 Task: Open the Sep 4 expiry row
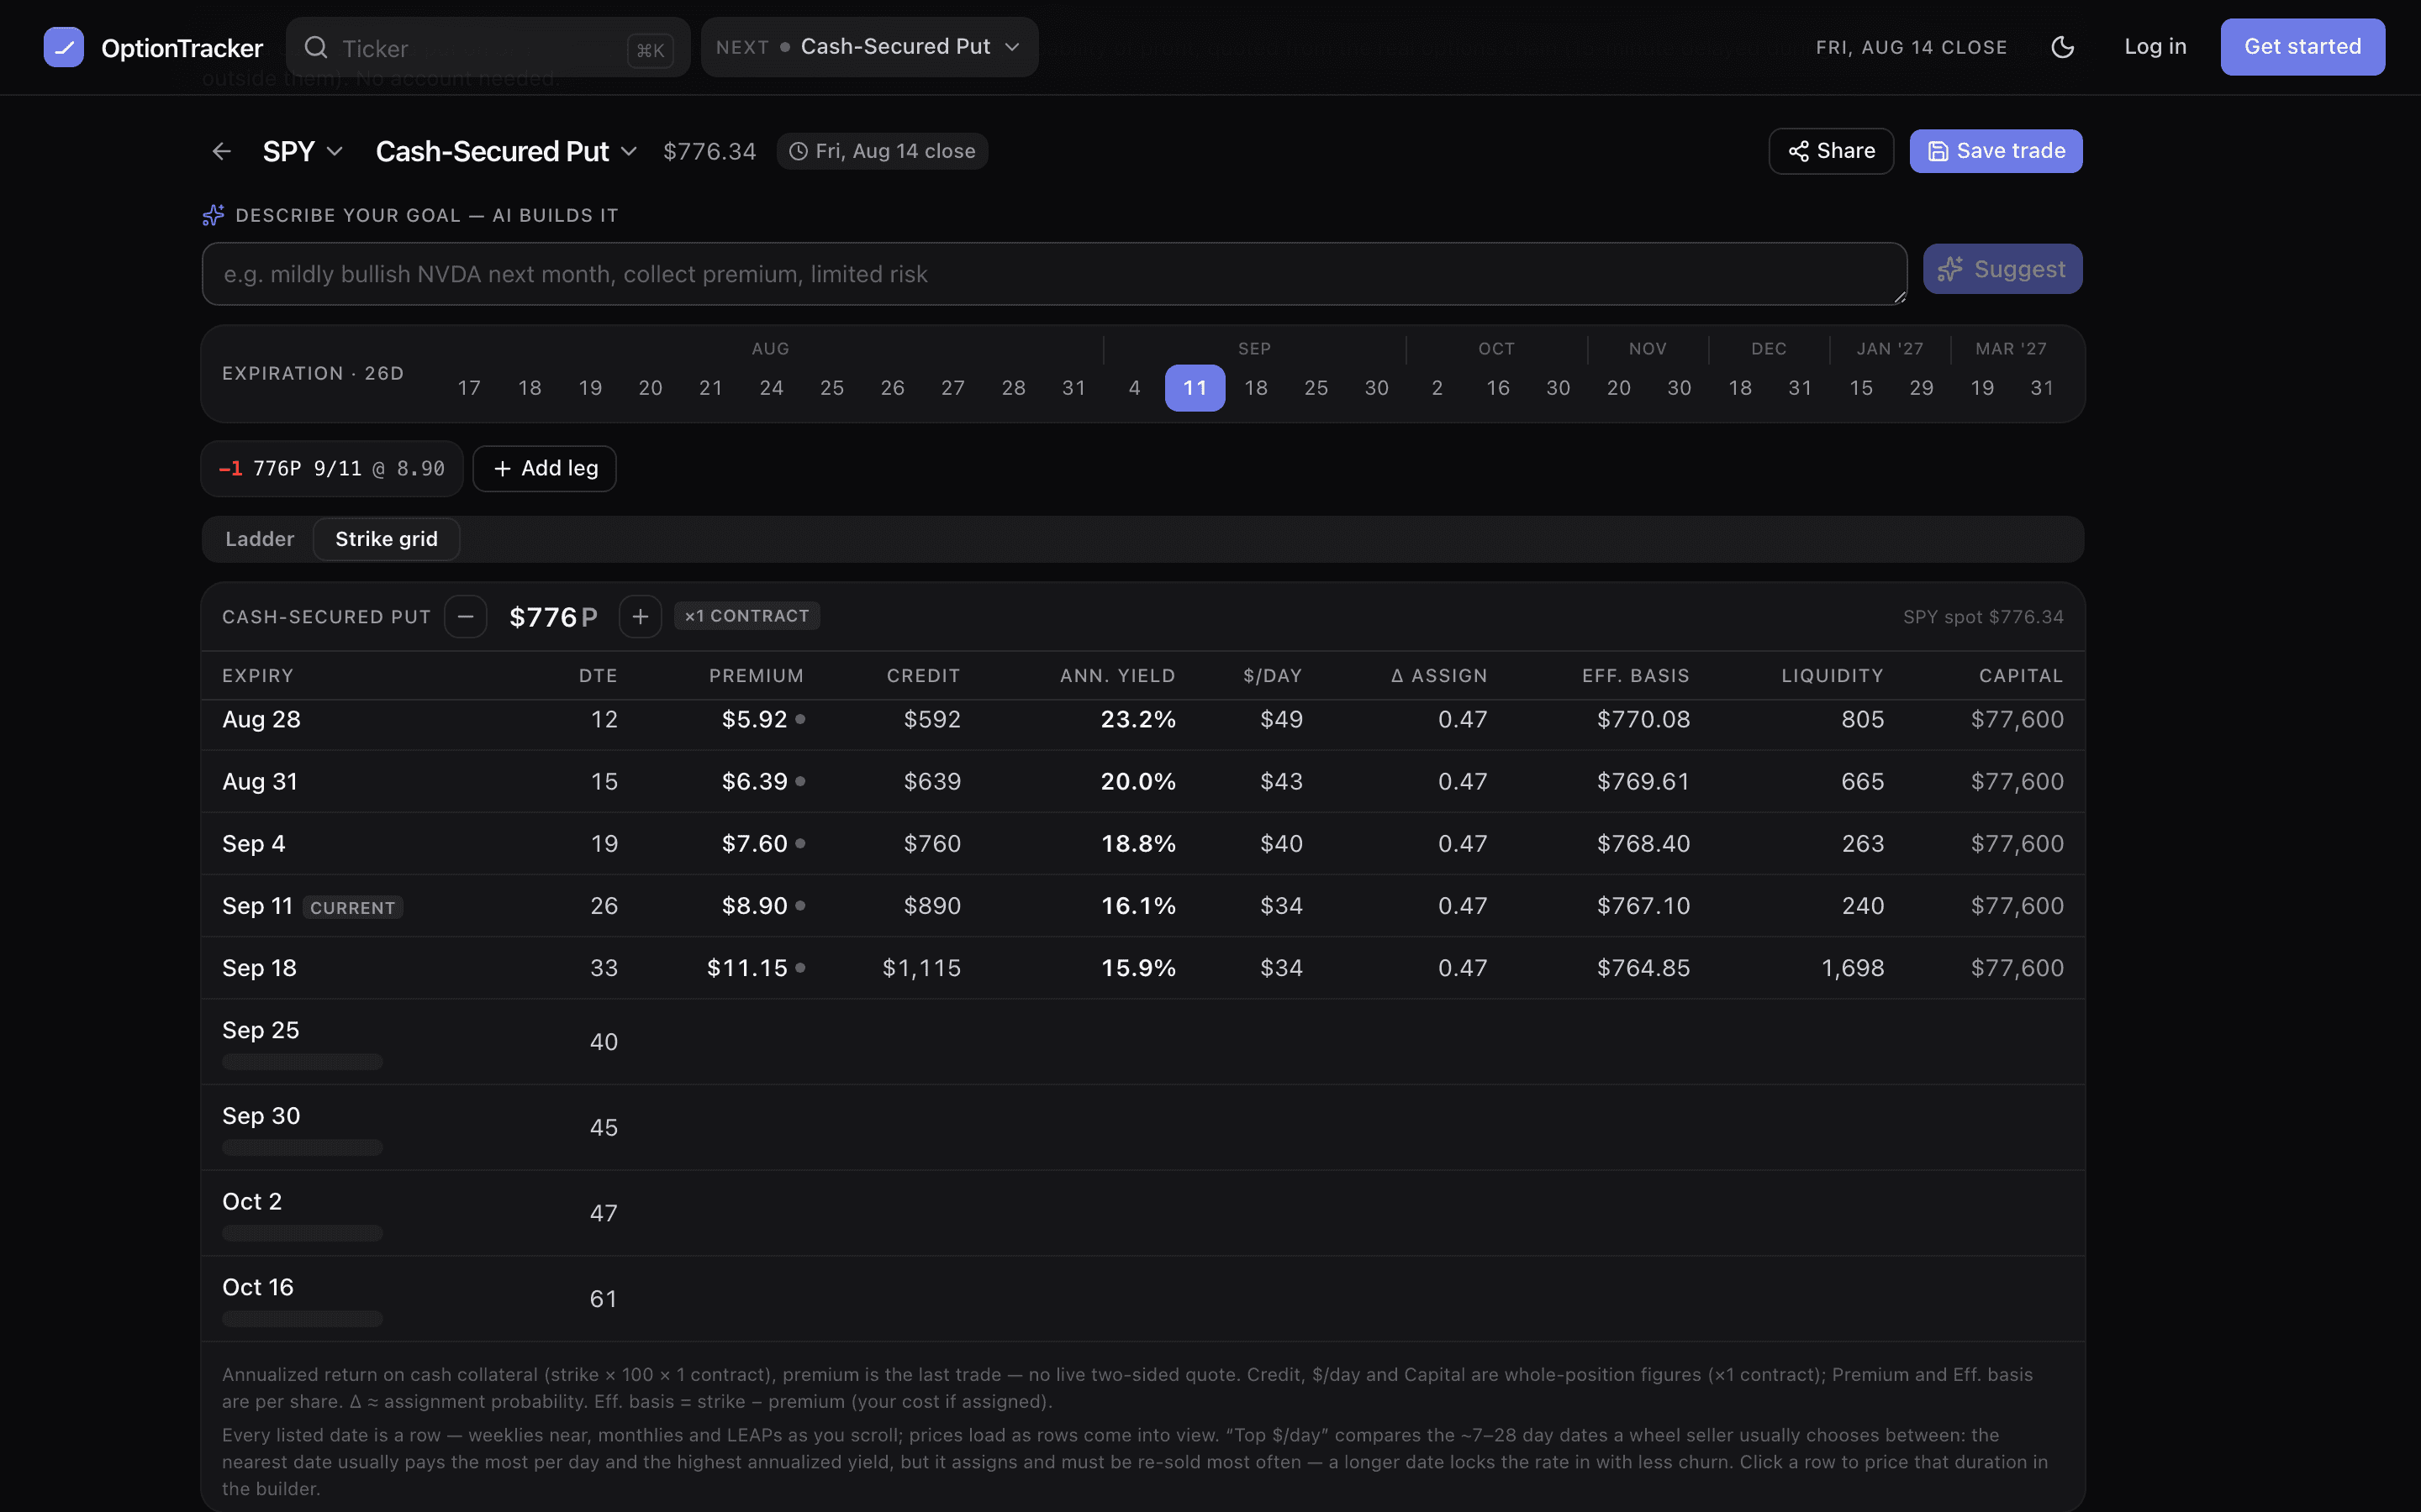point(1142,843)
